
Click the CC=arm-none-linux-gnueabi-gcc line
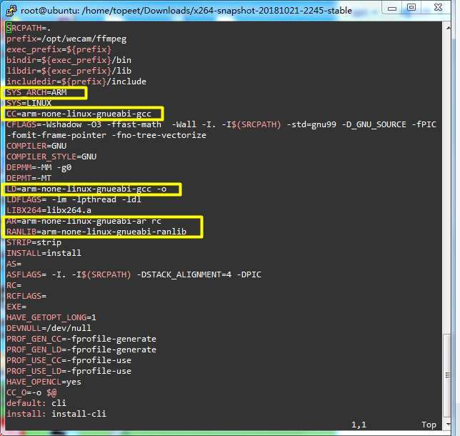coord(79,114)
